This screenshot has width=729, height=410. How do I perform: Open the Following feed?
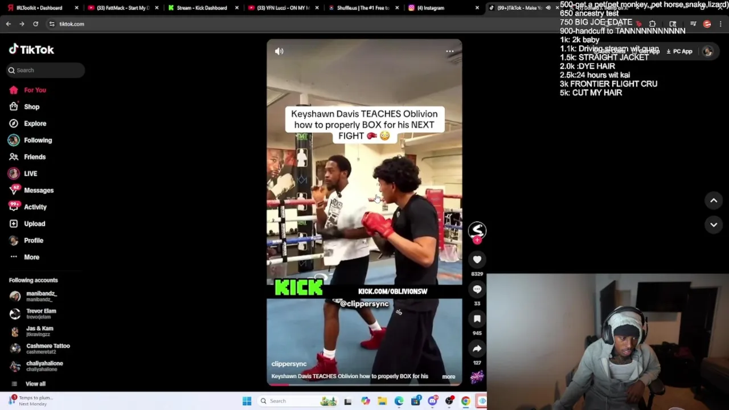click(30, 140)
